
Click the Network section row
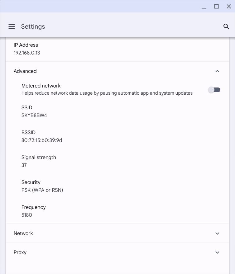pos(23,233)
